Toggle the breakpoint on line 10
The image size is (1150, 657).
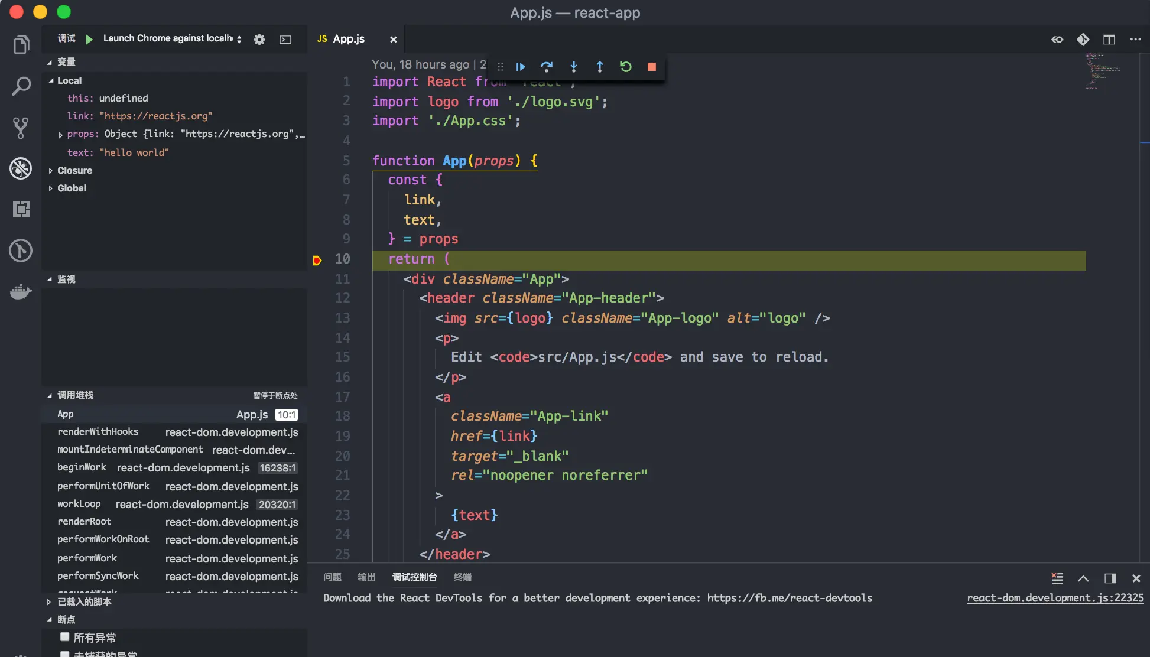coord(317,259)
